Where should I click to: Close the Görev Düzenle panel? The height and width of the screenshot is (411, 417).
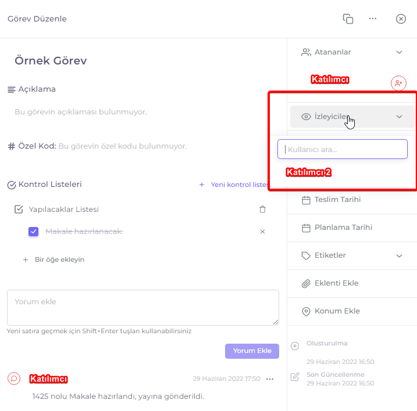401,19
